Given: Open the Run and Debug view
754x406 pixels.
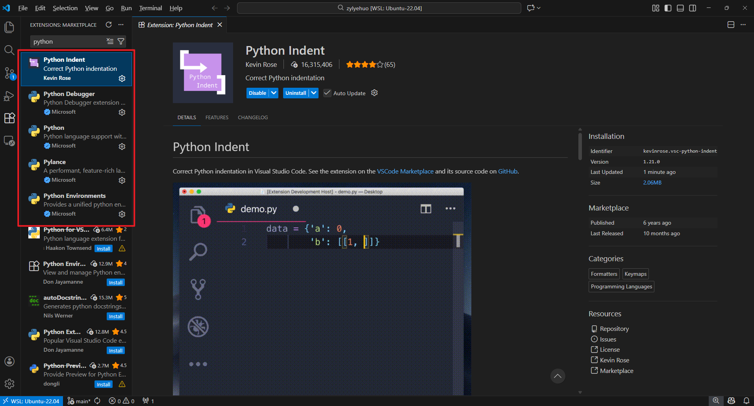Looking at the screenshot, I should [x=9, y=96].
